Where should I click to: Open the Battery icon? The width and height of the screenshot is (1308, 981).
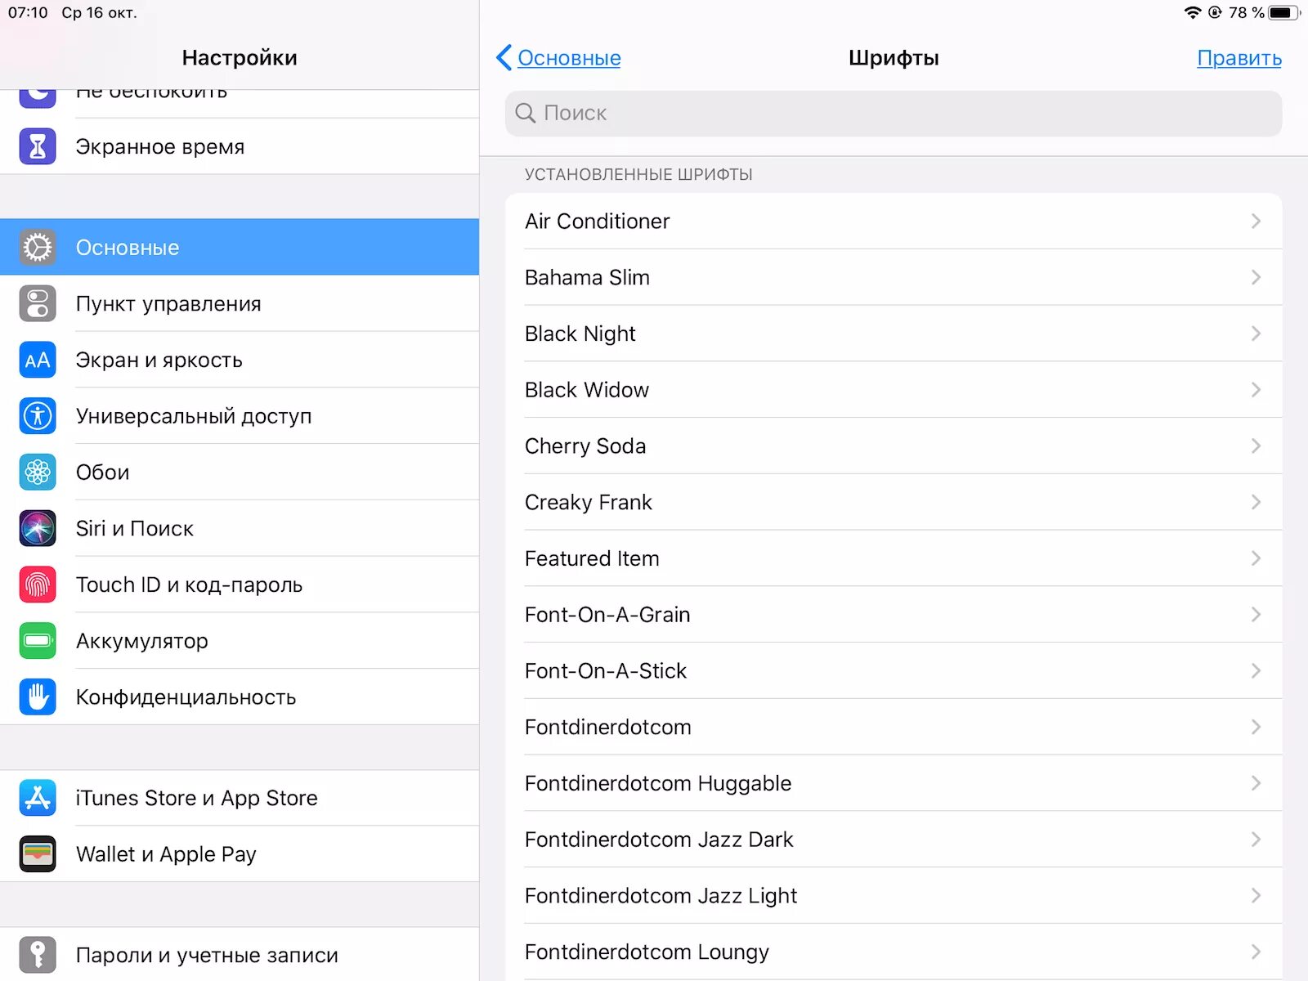click(x=38, y=641)
